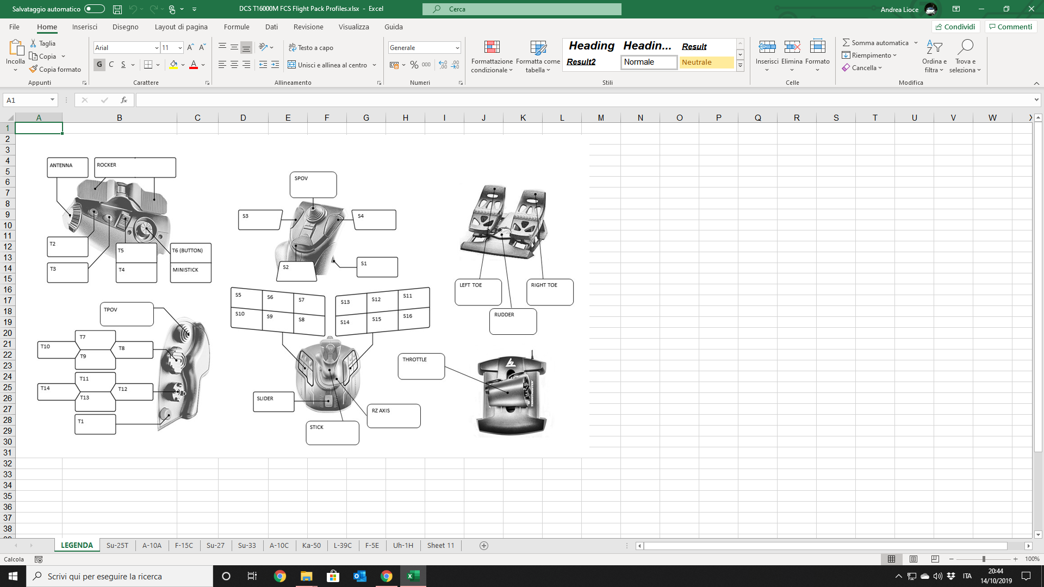Click the Merge and Center icon

pos(292,65)
